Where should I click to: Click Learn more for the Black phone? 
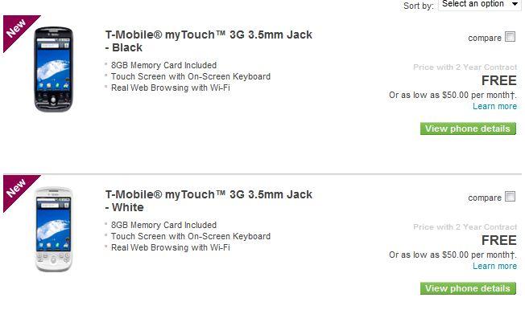[494, 106]
